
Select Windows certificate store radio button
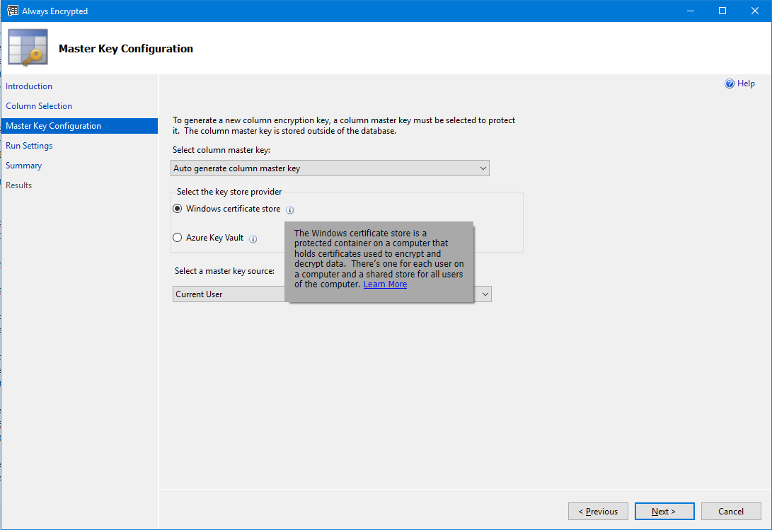(x=178, y=209)
